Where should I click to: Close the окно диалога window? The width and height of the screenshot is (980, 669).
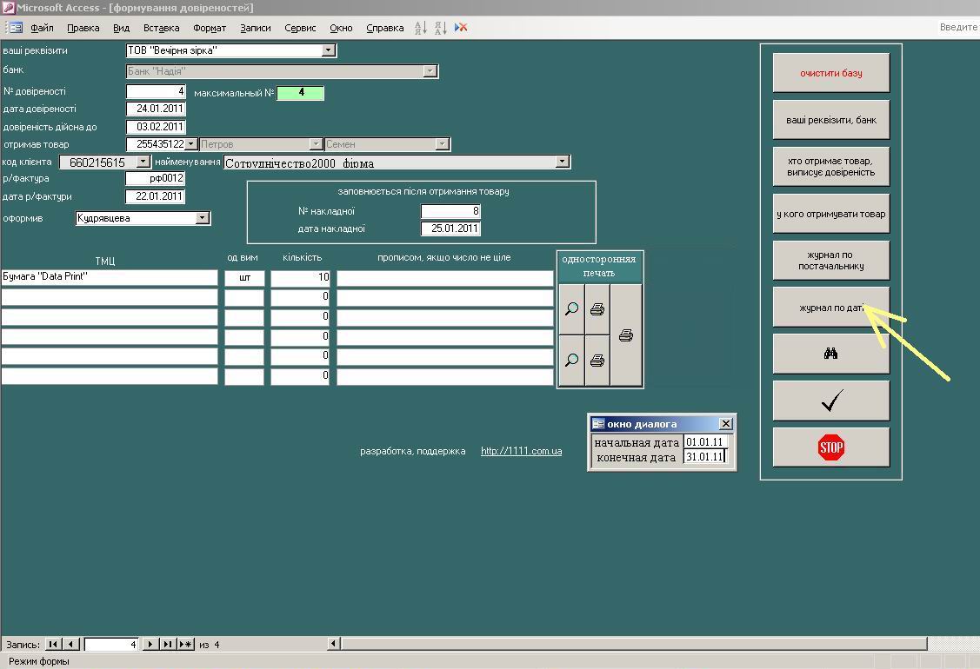coord(725,423)
